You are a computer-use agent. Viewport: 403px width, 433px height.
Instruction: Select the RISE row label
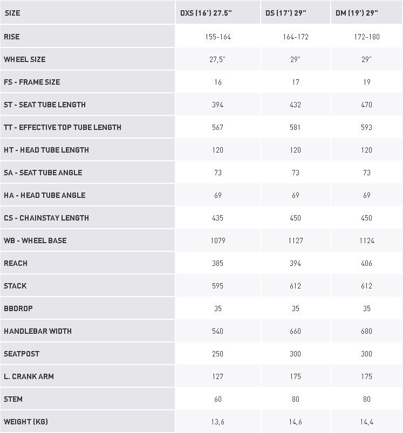[x=12, y=37]
